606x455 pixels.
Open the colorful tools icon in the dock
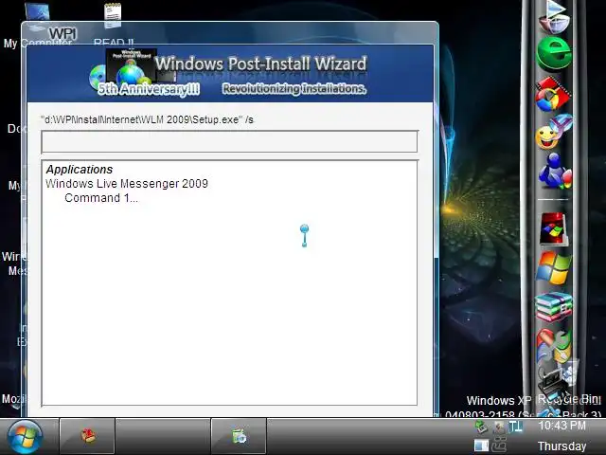coord(553,344)
